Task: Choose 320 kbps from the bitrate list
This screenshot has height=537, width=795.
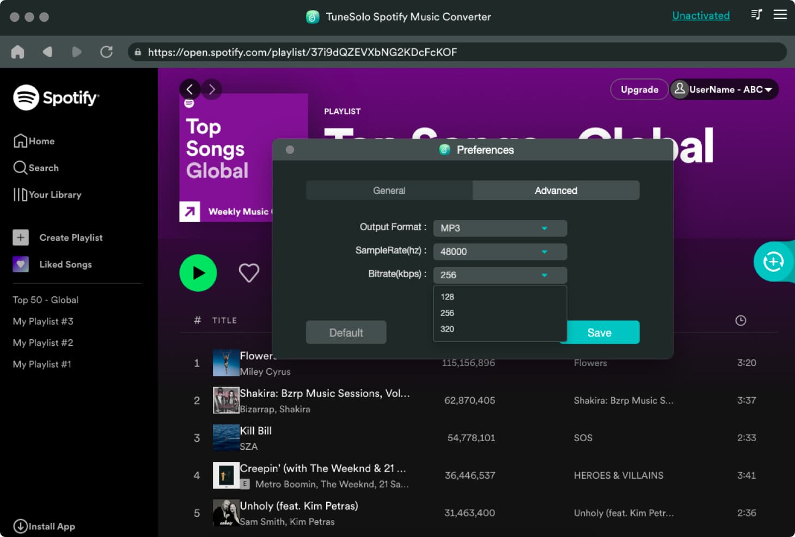Action: coord(500,329)
